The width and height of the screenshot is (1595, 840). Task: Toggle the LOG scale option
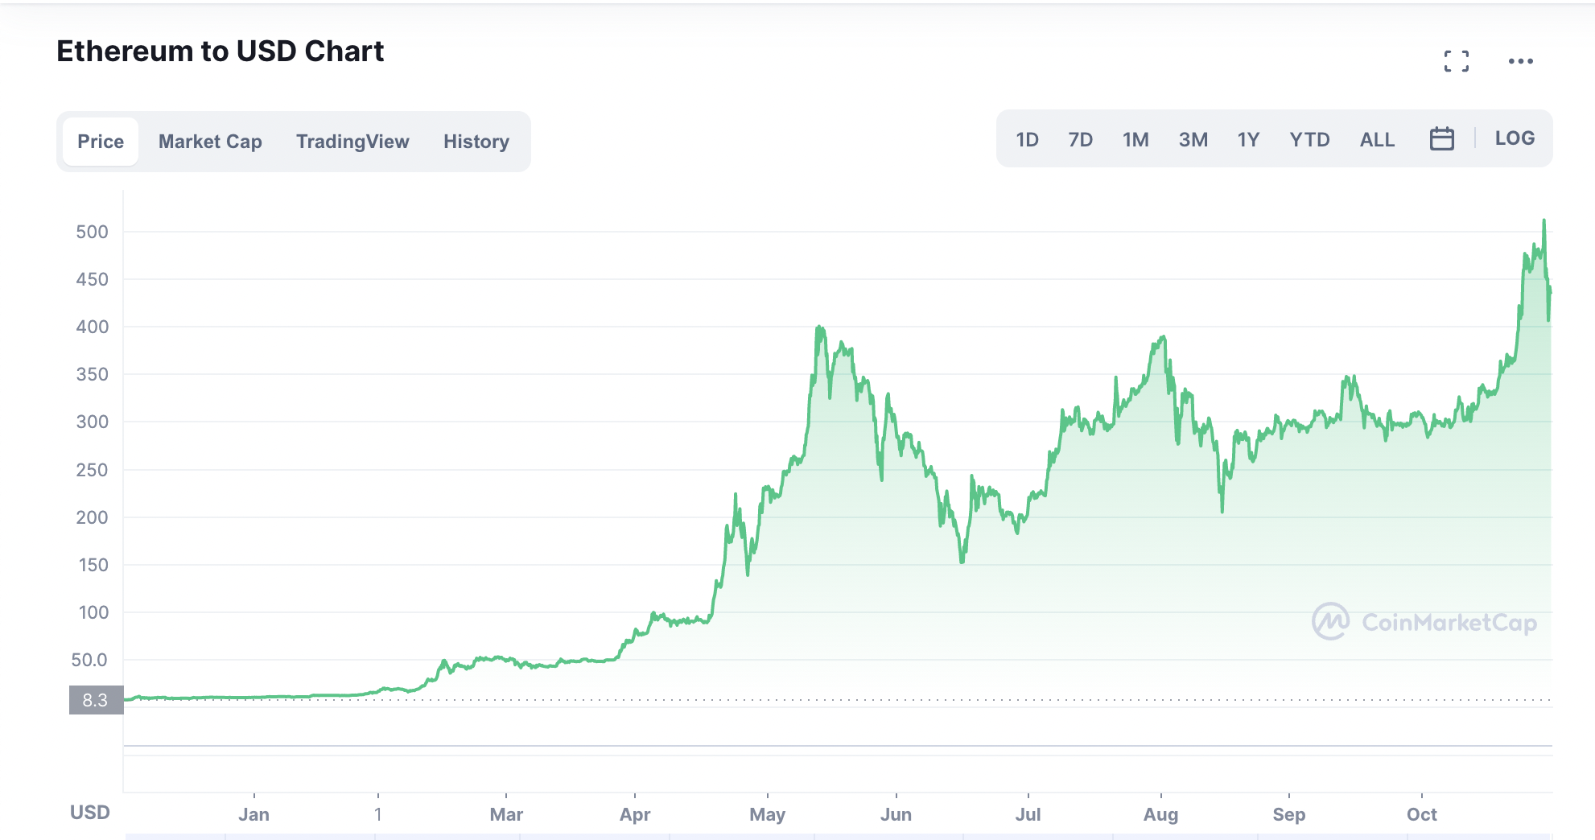coord(1514,138)
